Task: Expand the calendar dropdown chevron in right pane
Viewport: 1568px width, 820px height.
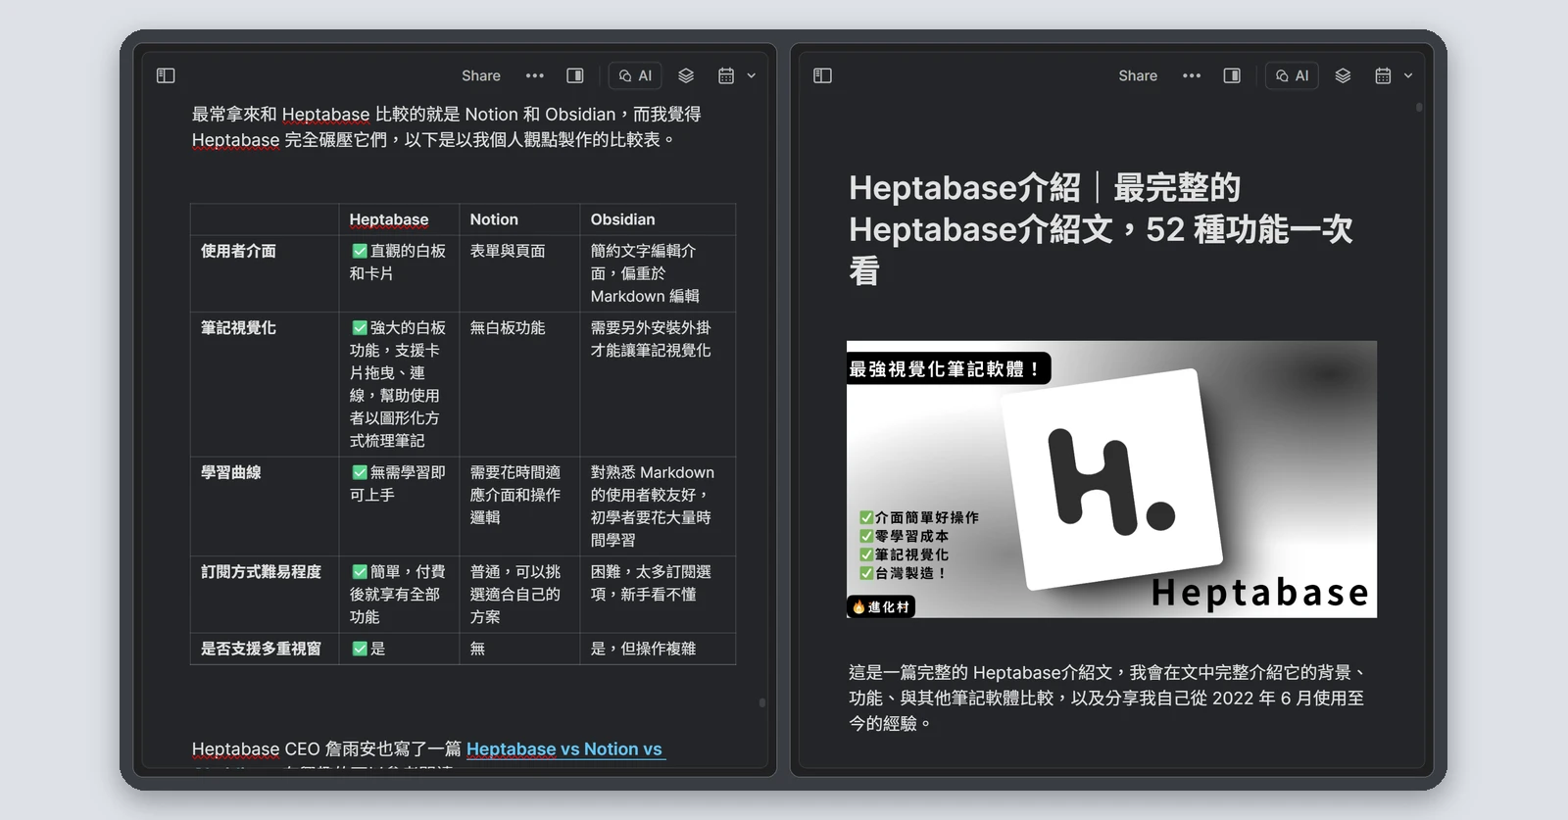Action: [x=1408, y=75]
